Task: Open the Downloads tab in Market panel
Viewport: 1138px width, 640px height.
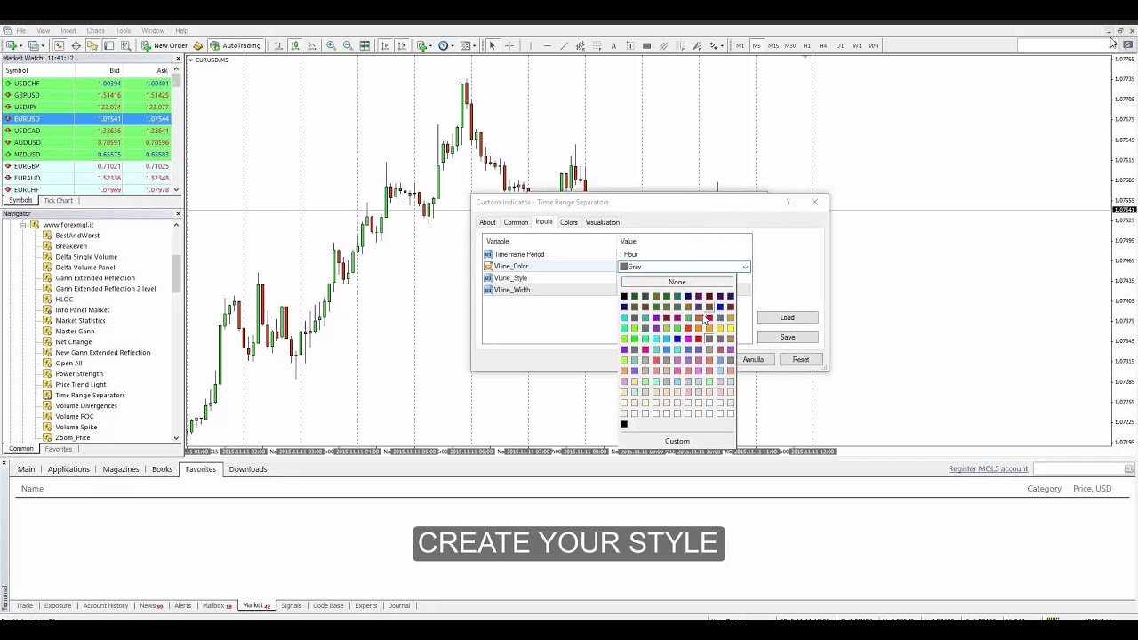Action: click(248, 469)
